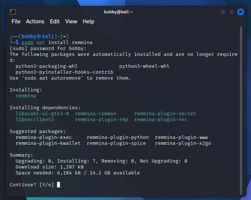Click the terminal vertical scrollbar
This screenshot has height=200, width=251.
pyautogui.click(x=241, y=111)
